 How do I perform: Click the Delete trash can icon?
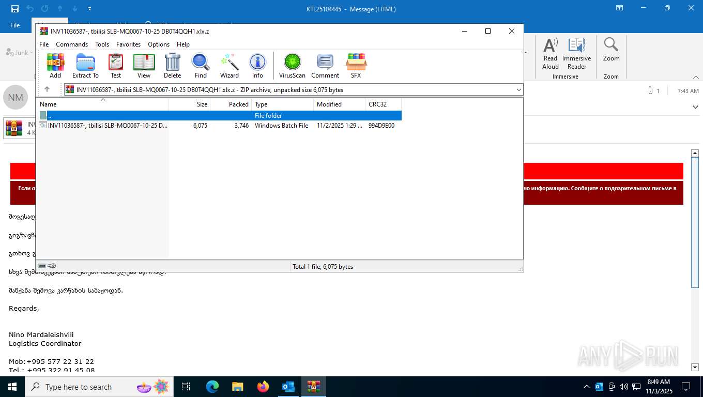(x=172, y=66)
